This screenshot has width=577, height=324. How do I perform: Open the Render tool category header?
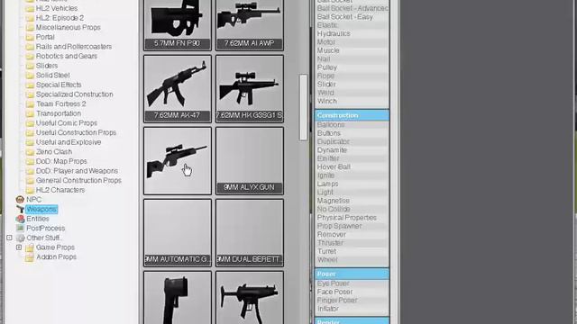(x=352, y=321)
